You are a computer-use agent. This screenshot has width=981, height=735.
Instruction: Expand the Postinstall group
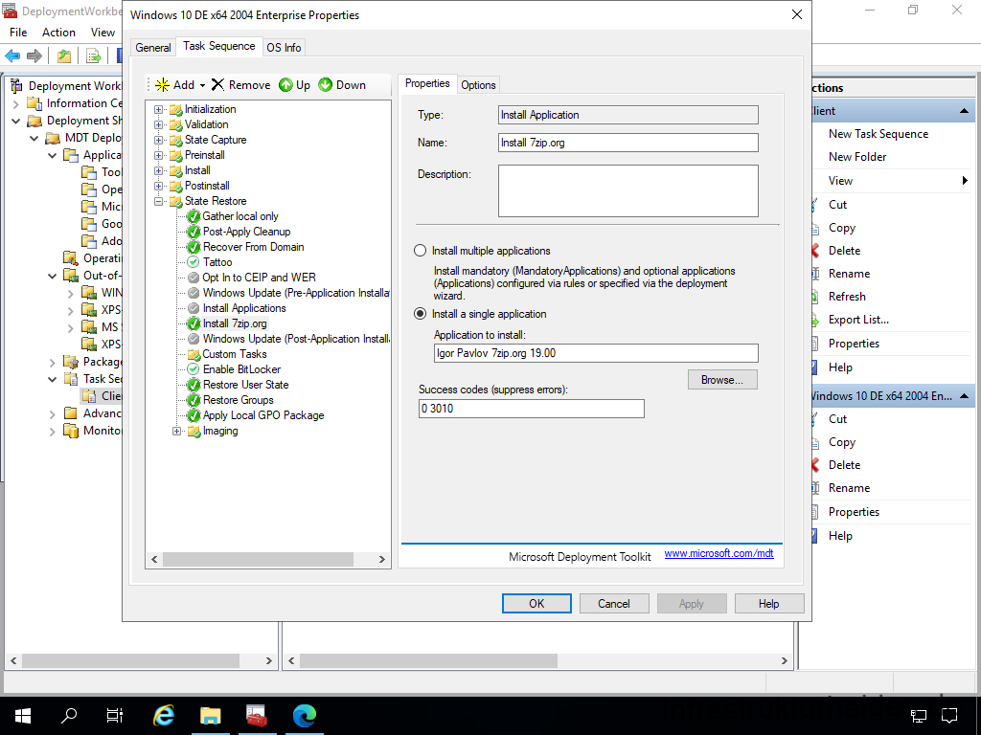(x=159, y=187)
